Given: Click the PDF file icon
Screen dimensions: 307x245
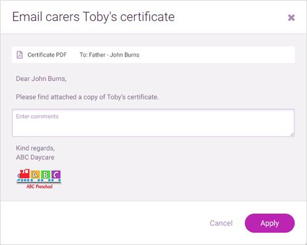Looking at the screenshot, I should pos(20,55).
